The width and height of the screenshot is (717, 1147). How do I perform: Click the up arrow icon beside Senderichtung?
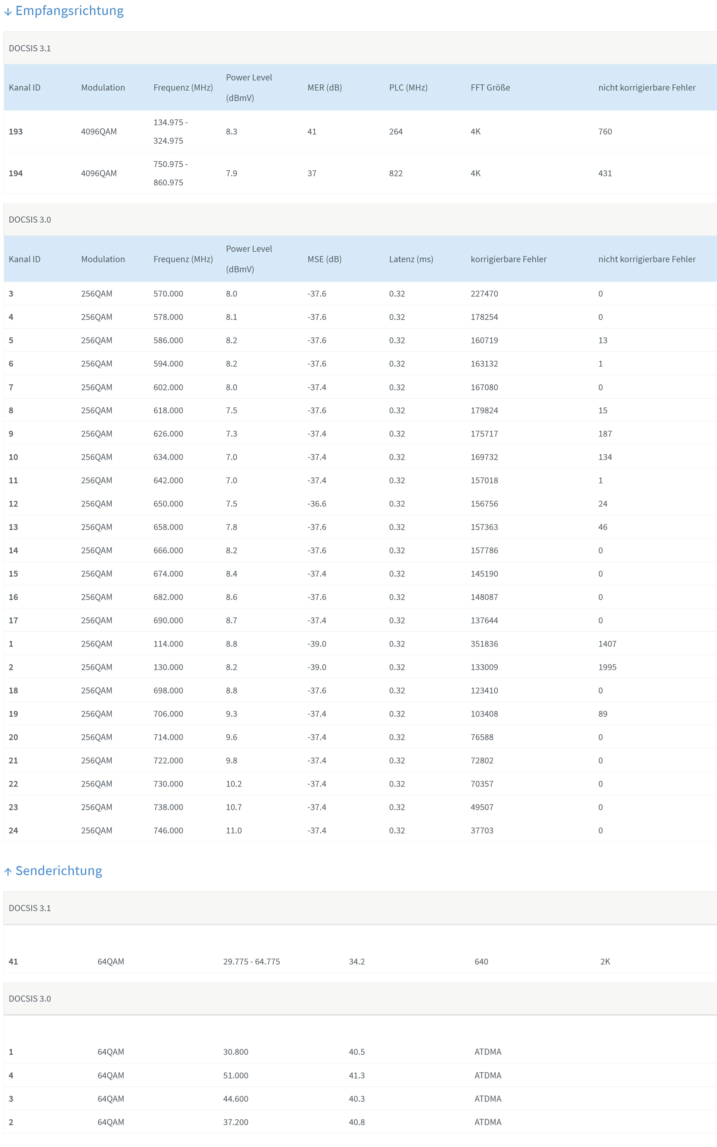click(8, 872)
